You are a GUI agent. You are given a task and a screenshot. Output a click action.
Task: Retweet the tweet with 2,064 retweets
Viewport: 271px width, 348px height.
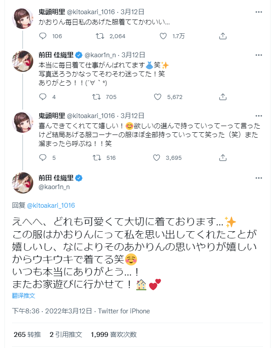[100, 36]
